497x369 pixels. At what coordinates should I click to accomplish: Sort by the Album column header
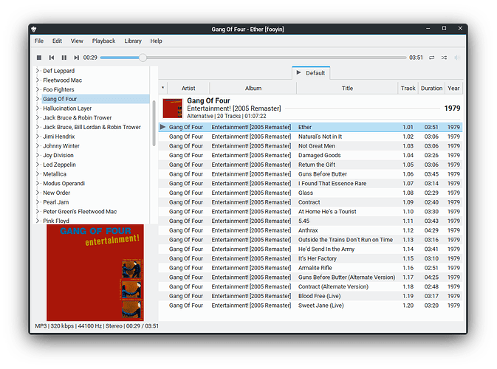[x=253, y=88]
